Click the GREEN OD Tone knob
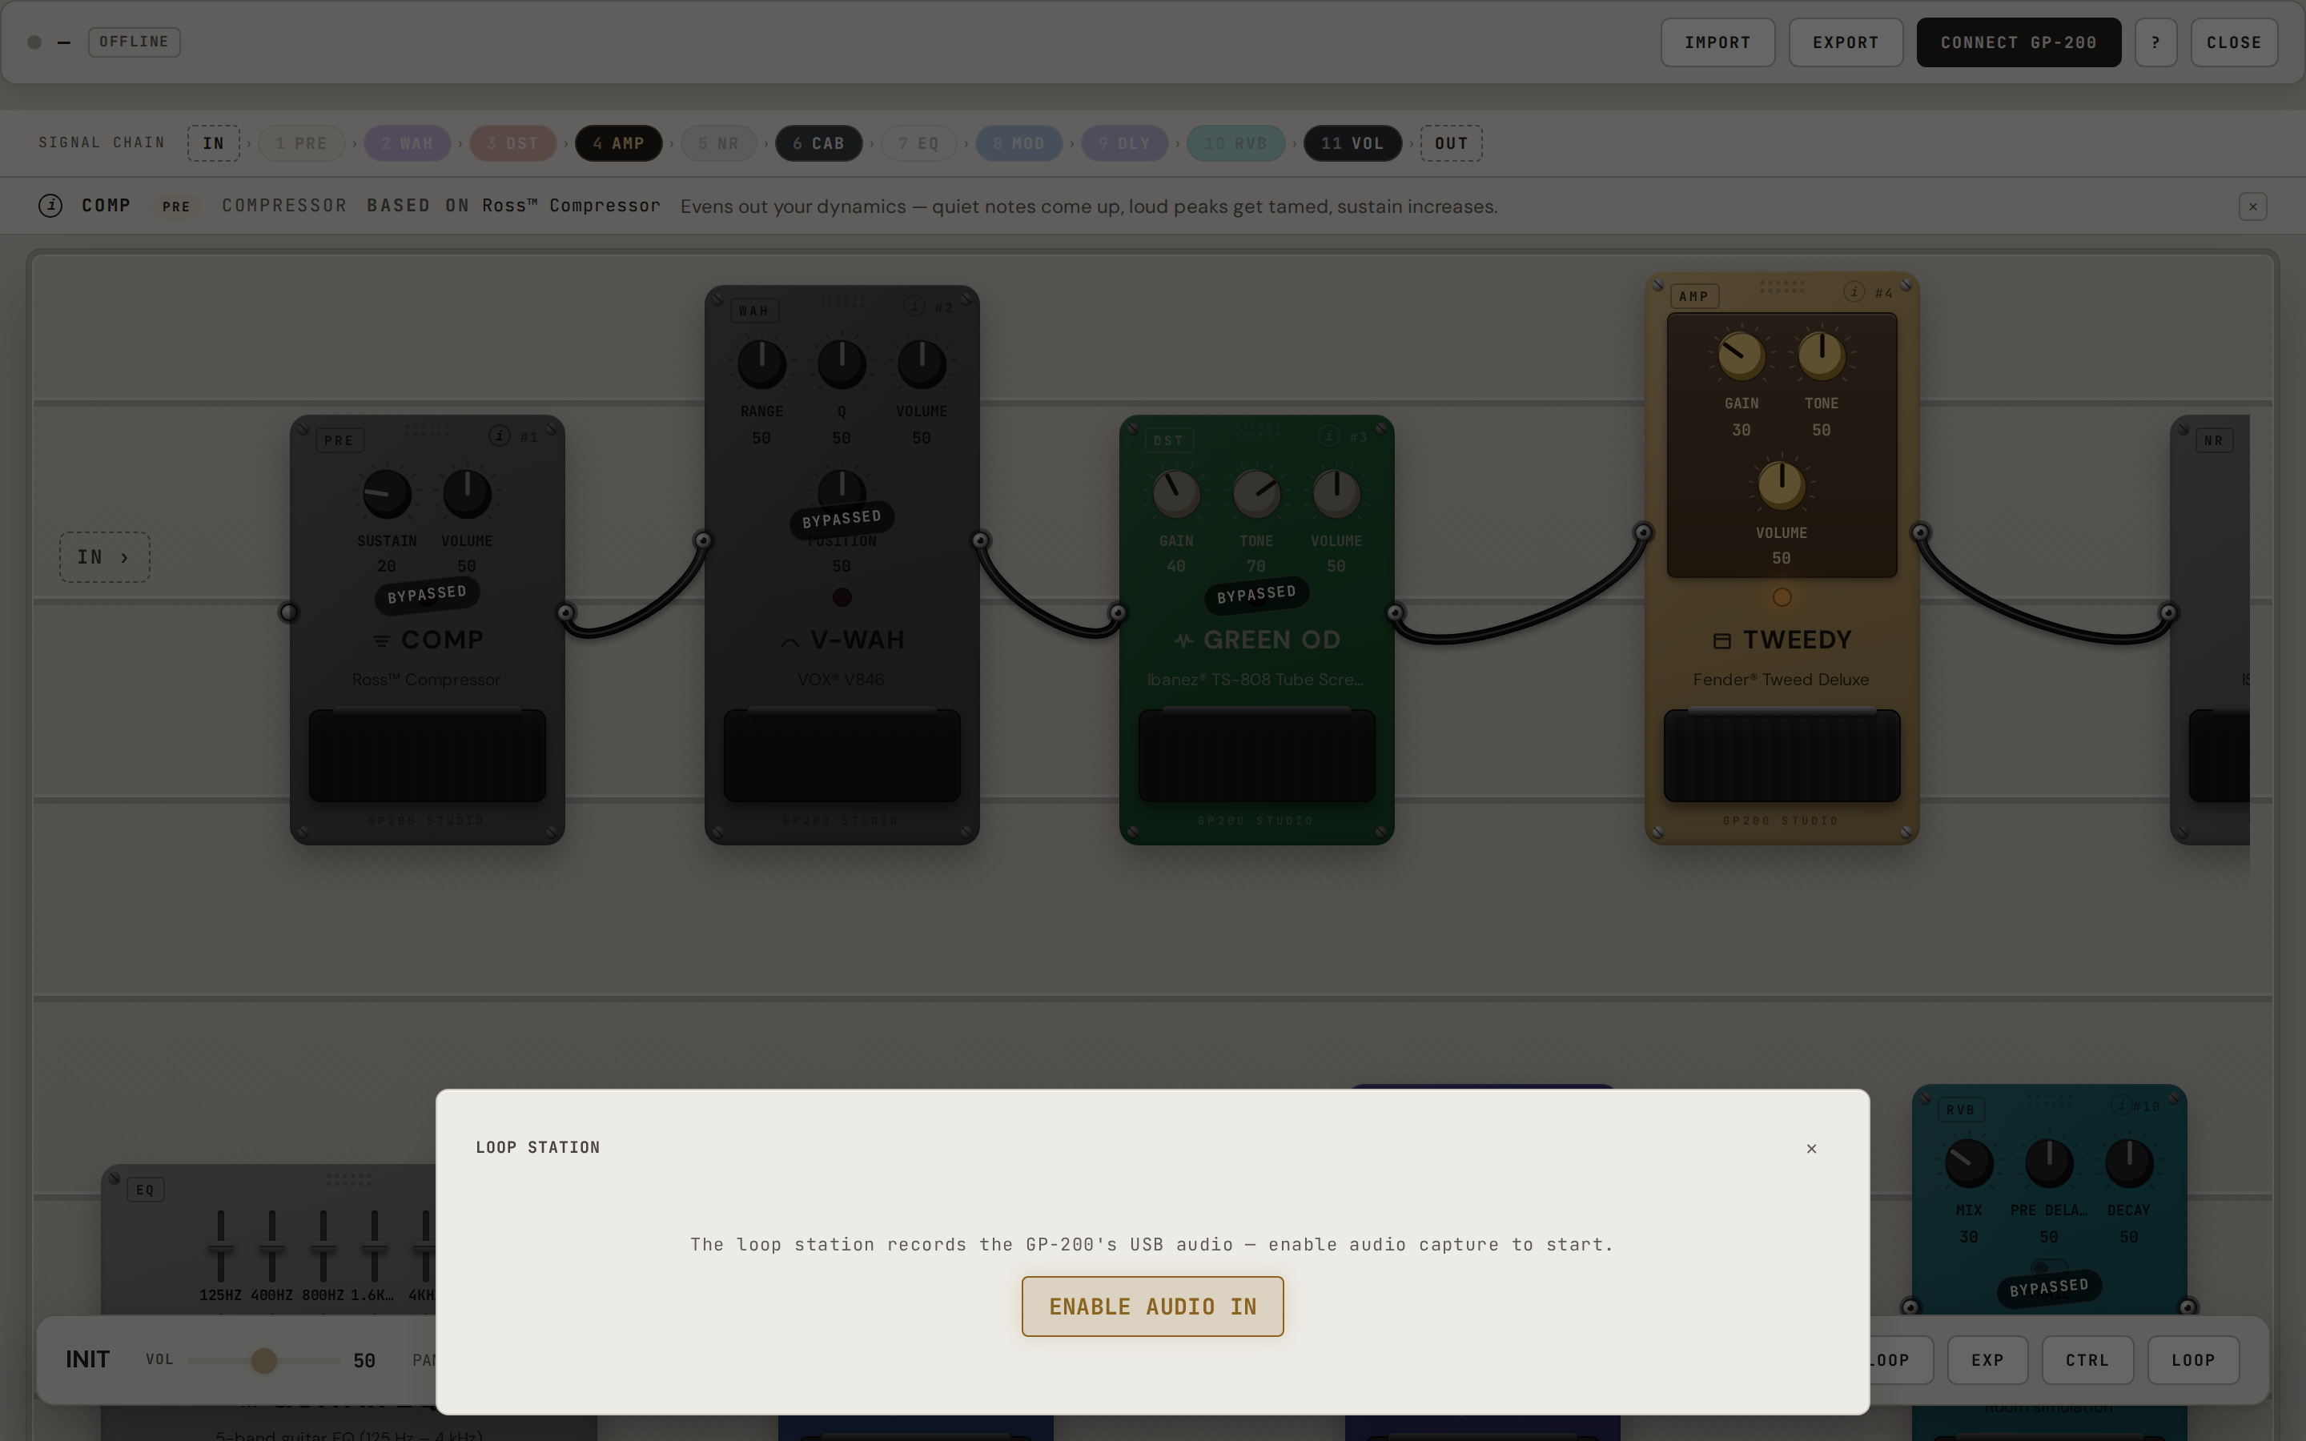Viewport: 2306px width, 1441px height. click(1256, 494)
